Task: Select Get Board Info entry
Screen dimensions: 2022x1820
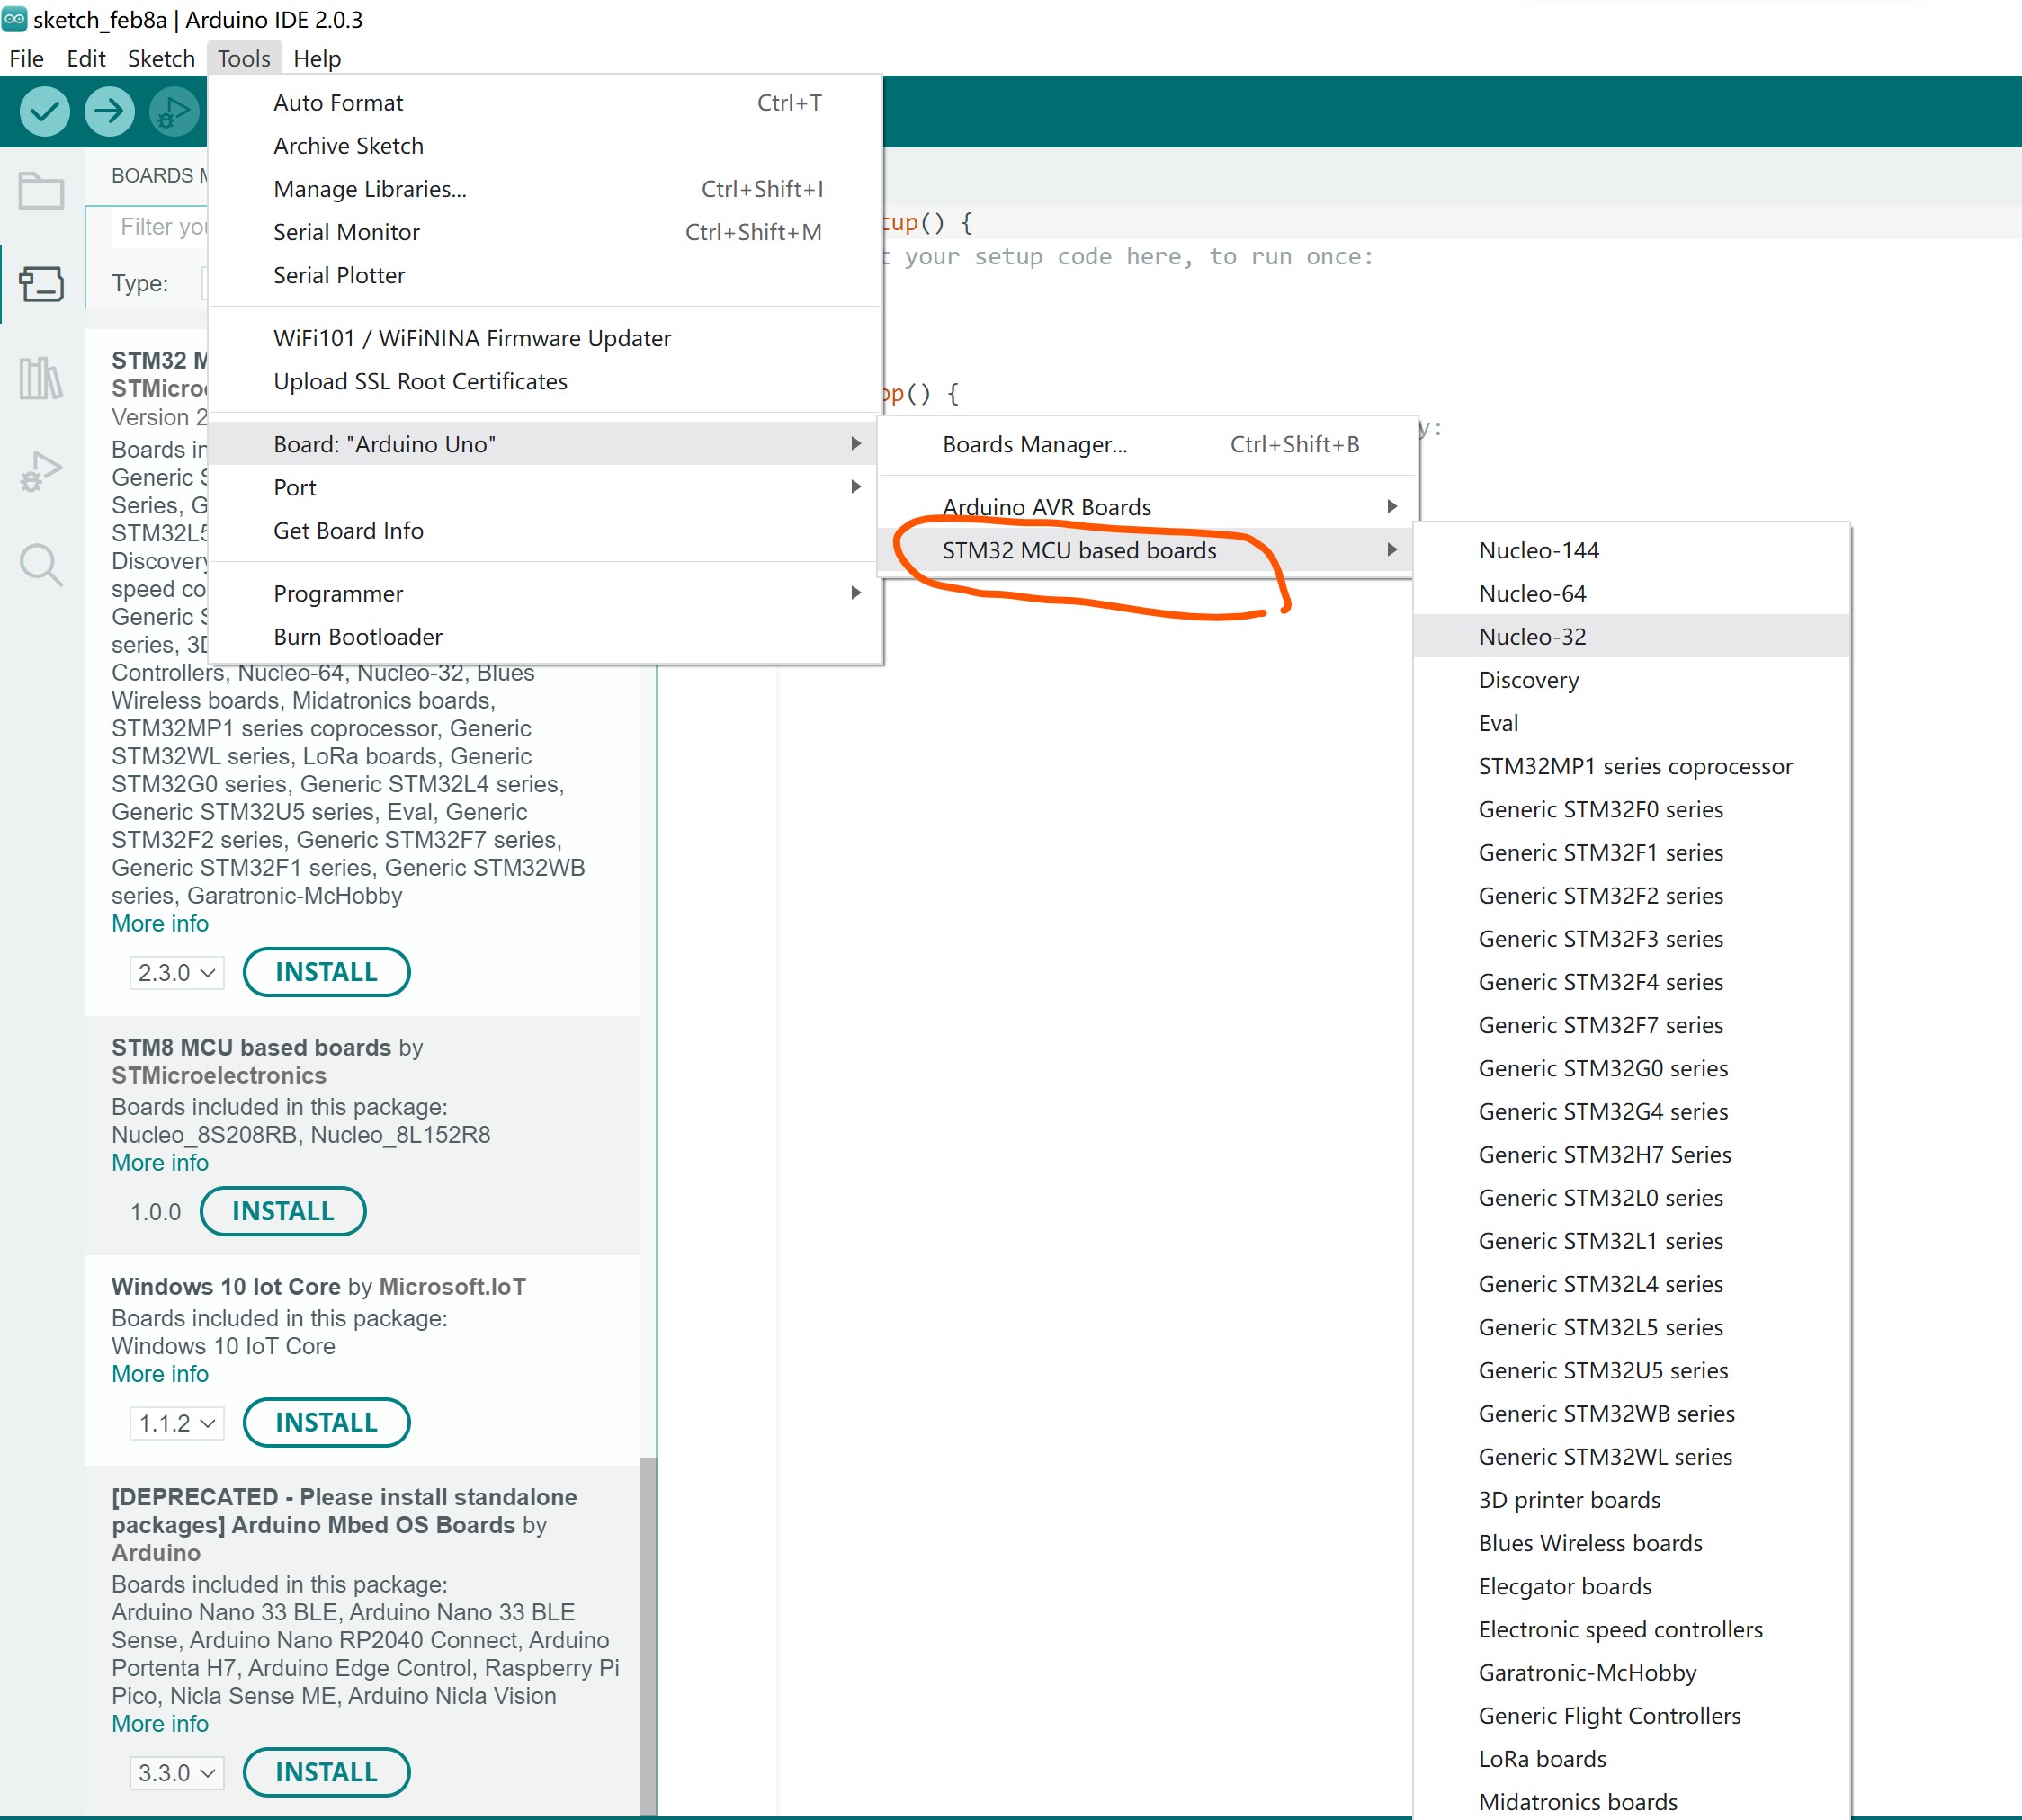Action: (546, 530)
